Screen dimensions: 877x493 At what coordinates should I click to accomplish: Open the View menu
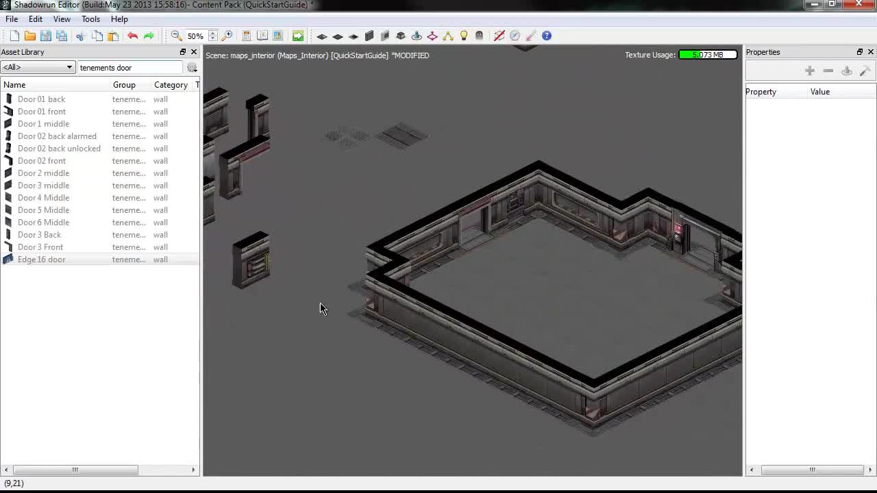coord(62,19)
